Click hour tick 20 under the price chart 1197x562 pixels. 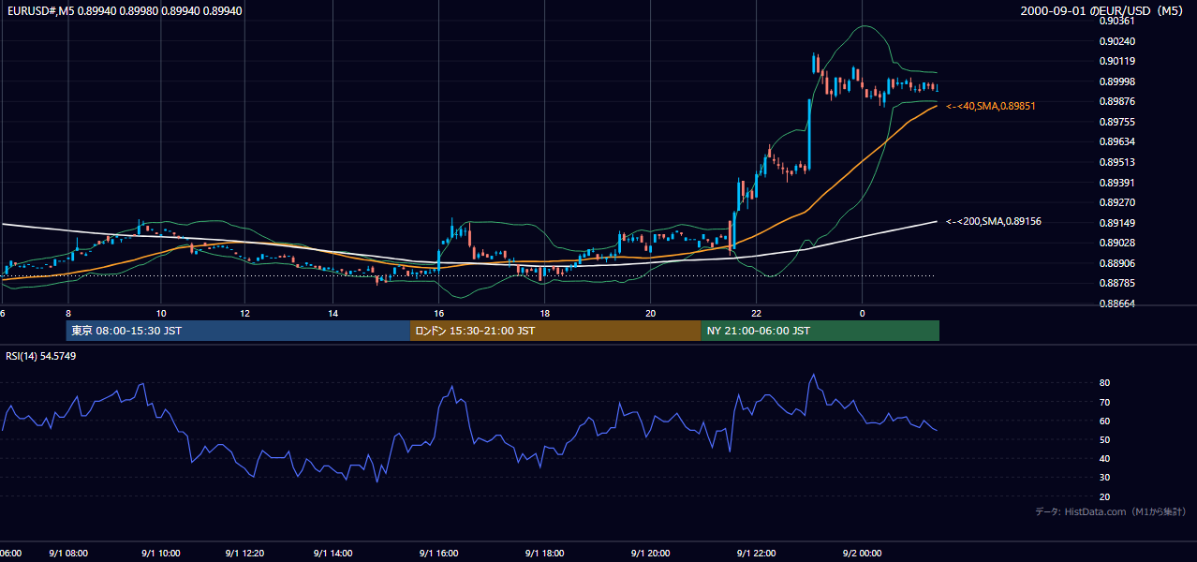(x=650, y=313)
